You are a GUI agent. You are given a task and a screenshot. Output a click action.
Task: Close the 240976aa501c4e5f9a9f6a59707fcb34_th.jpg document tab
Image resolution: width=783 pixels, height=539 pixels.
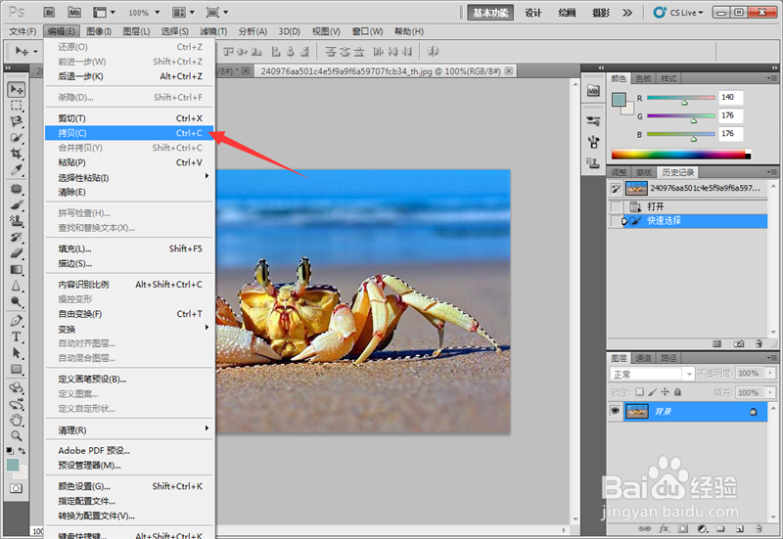coord(508,71)
